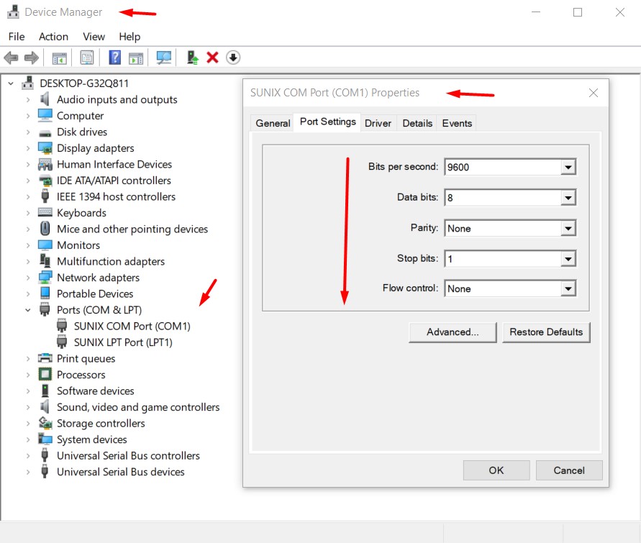
Task: Expand the Computer node
Action: click(28, 116)
